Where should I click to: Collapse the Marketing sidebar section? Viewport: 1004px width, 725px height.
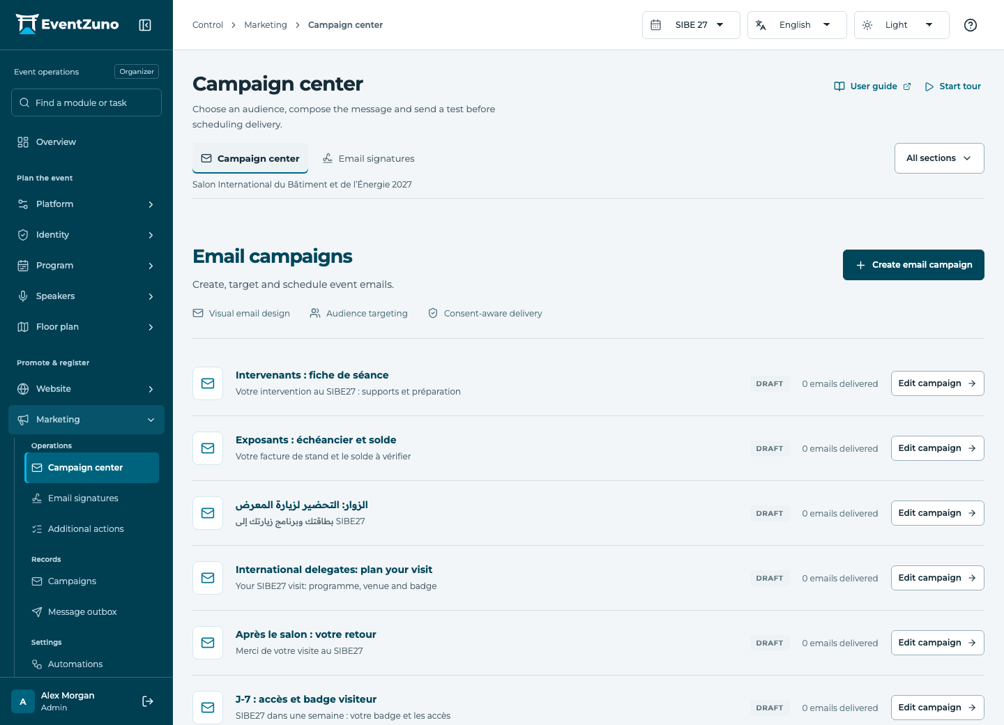[86, 420]
